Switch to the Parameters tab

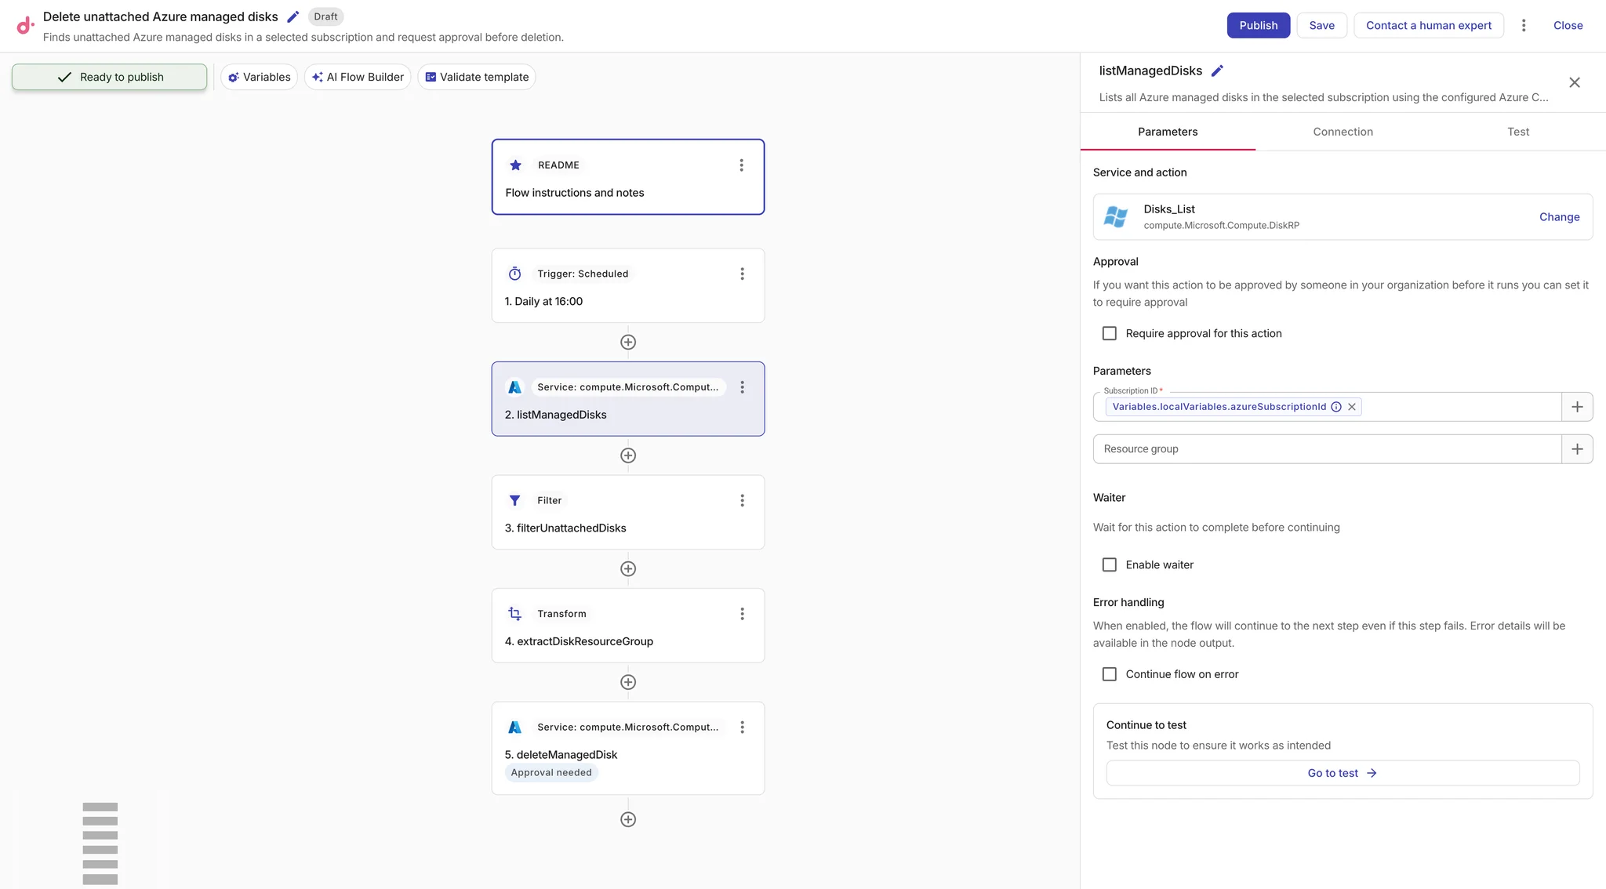tap(1168, 132)
